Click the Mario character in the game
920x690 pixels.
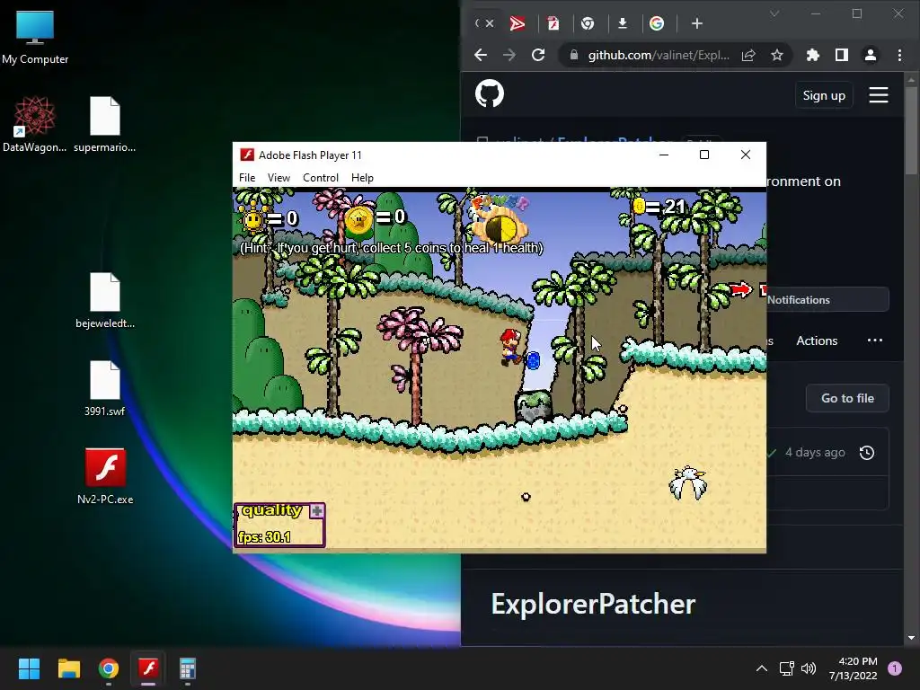click(510, 347)
